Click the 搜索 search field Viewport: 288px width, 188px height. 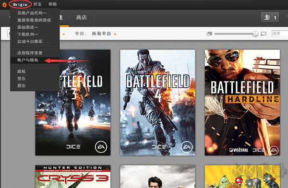279,34
